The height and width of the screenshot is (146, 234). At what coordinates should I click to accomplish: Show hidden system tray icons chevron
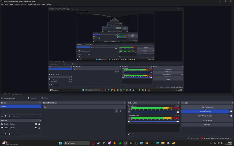211,143
